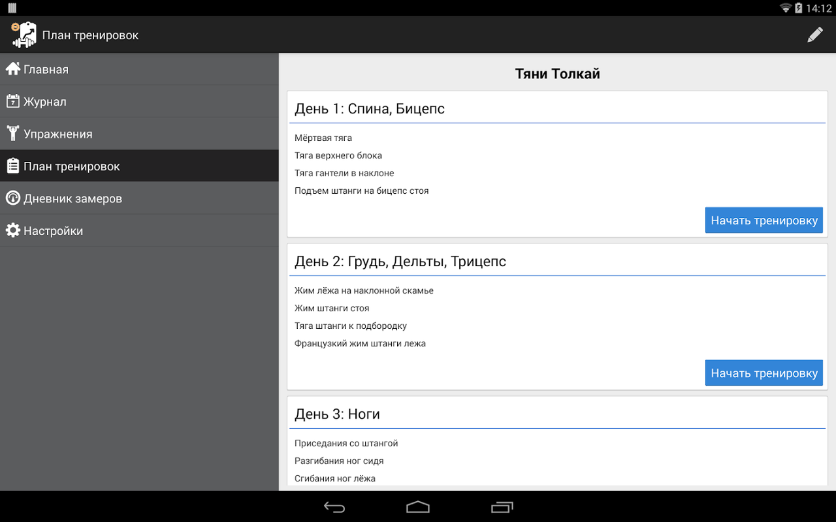Select the dumbbell icon for Упражнения
This screenshot has width=836, height=522.
tap(12, 132)
